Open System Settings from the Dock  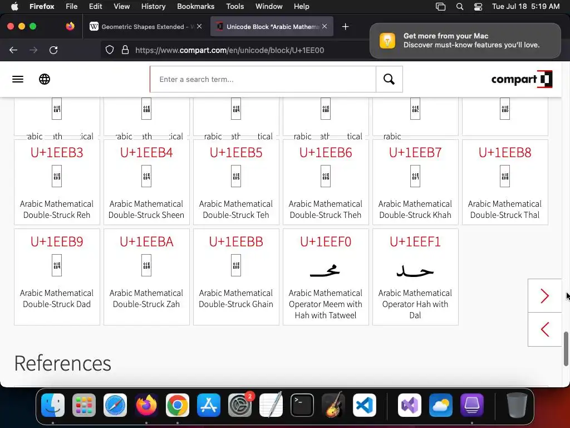(240, 405)
